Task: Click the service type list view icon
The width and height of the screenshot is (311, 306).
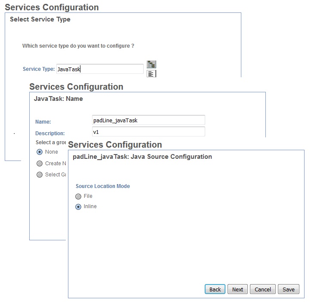Action: [x=151, y=74]
